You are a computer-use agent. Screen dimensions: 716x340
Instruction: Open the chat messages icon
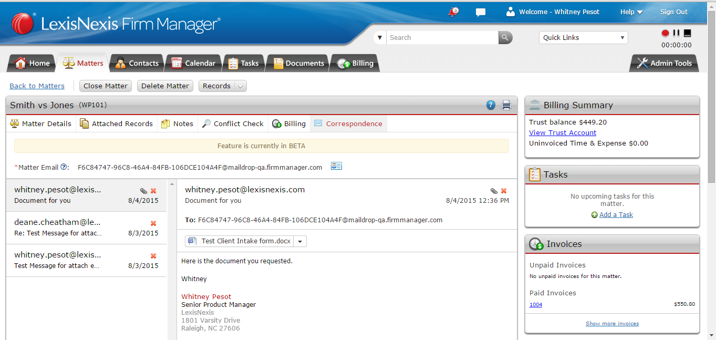click(x=480, y=12)
